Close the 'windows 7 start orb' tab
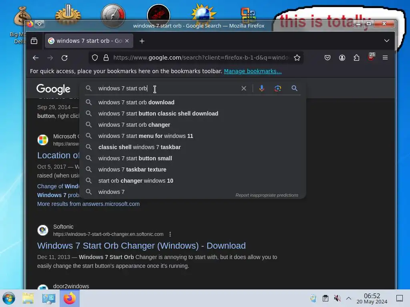The height and width of the screenshot is (307, 410). coord(127,41)
